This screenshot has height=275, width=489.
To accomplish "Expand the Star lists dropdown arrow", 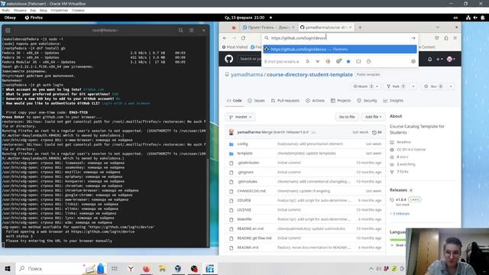I will (x=451, y=86).
